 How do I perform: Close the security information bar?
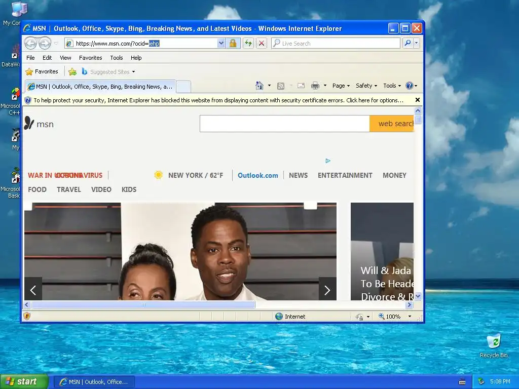(x=418, y=100)
